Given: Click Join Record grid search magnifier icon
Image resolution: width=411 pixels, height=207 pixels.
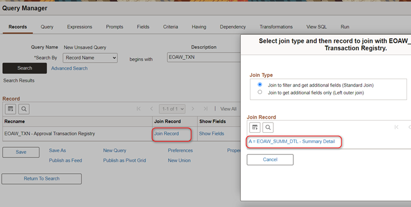Looking at the screenshot, I should click(x=268, y=127).
